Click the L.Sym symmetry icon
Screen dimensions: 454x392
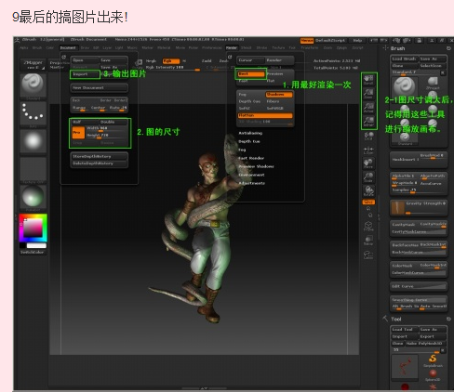tap(368, 150)
